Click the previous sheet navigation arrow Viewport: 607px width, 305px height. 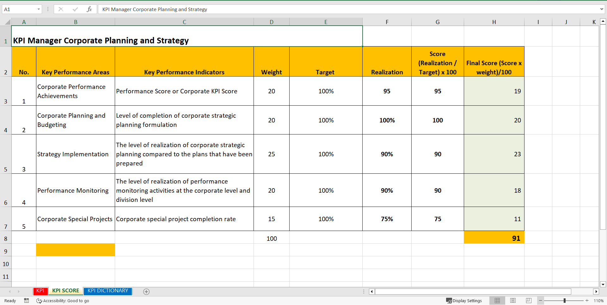pos(10,291)
